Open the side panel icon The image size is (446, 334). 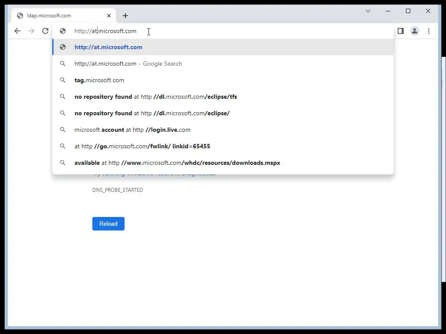point(401,31)
